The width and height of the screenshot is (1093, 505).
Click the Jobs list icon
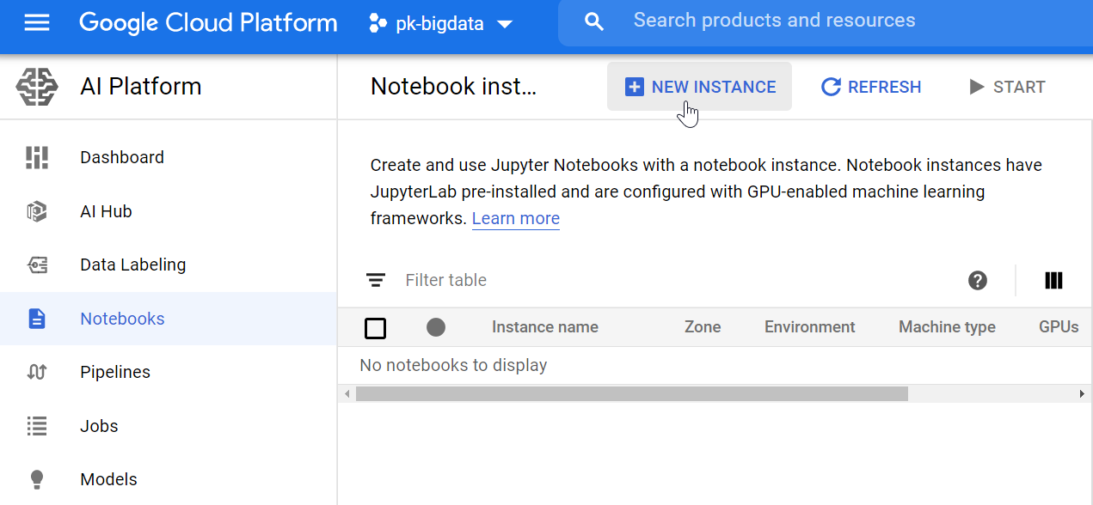(37, 426)
